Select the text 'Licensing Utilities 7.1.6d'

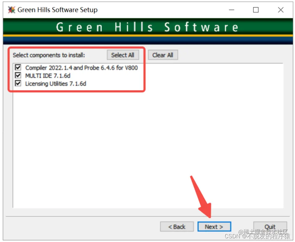(x=56, y=84)
